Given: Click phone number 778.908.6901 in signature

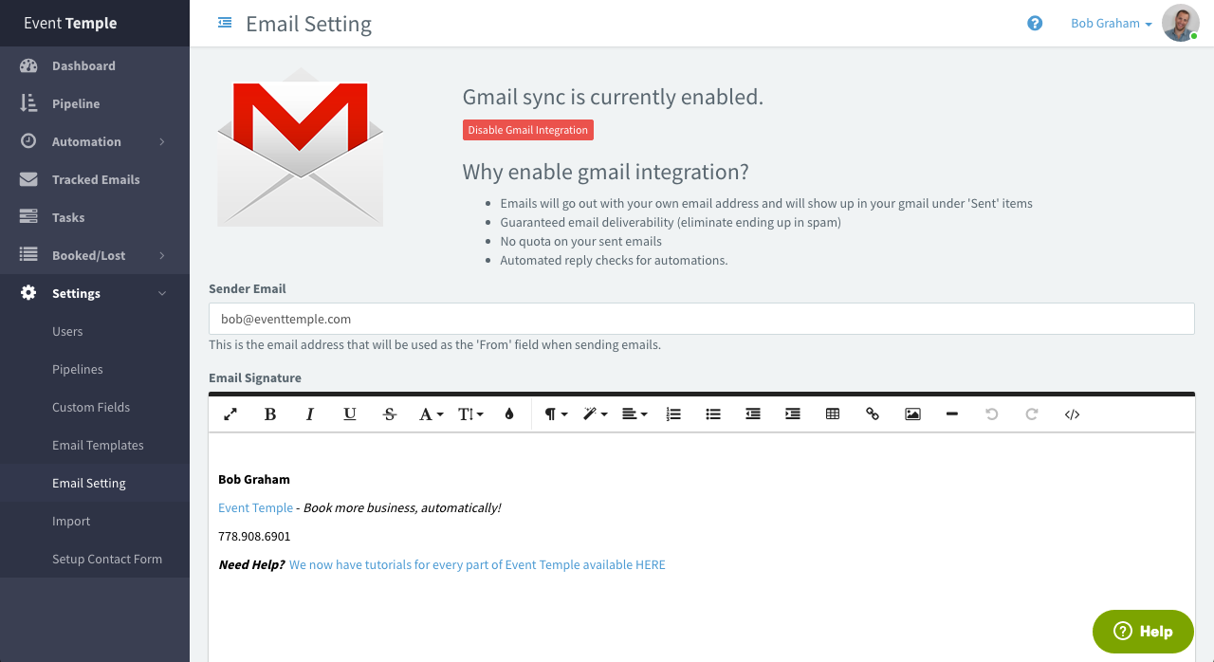Looking at the screenshot, I should tap(254, 536).
